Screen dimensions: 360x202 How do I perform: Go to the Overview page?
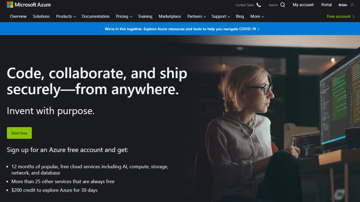coord(18,17)
